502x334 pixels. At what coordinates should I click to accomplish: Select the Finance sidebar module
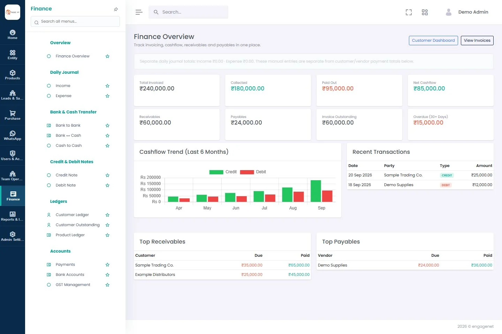click(x=13, y=196)
